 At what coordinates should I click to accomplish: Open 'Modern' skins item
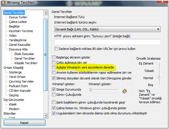(14, 109)
